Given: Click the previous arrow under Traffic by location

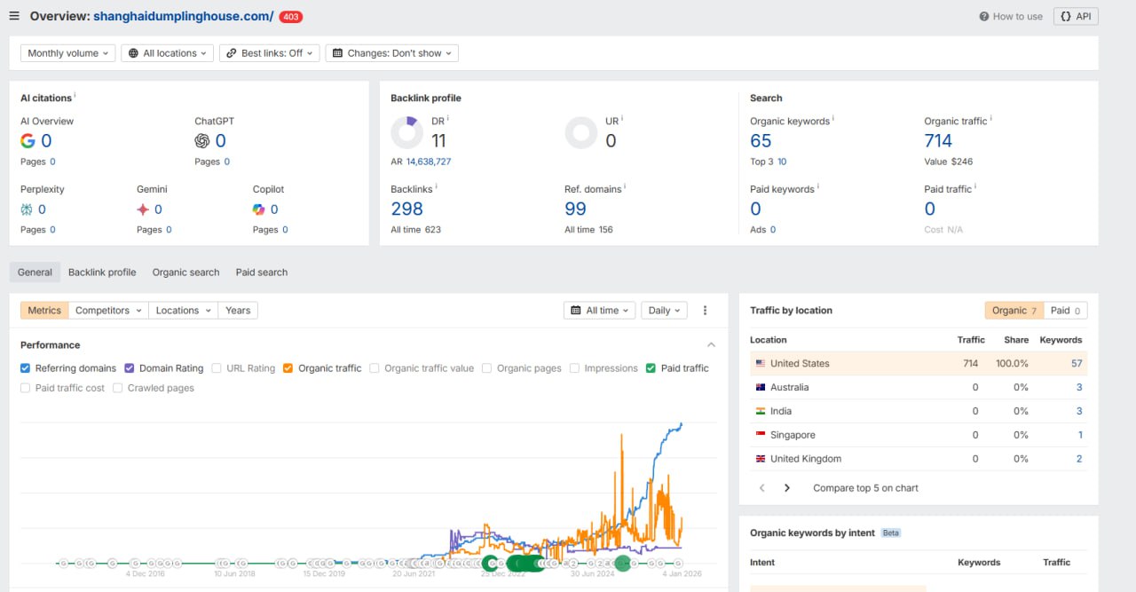Looking at the screenshot, I should [x=761, y=488].
